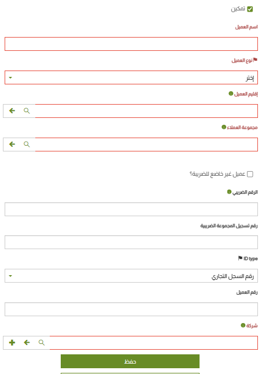The image size is (262, 374).
Task: Click the arrow of the رقم السجل التجاري selector
Action: (x=10, y=276)
